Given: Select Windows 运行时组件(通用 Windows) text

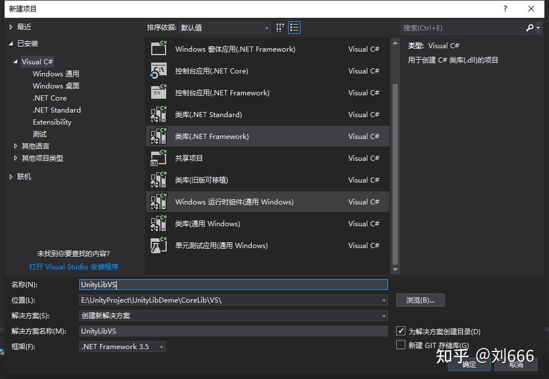Looking at the screenshot, I should (x=234, y=202).
